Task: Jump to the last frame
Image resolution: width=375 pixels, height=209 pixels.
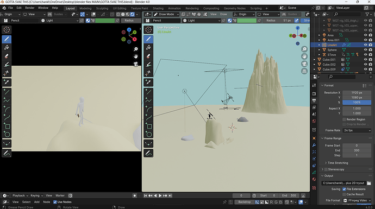Action: [170, 195]
